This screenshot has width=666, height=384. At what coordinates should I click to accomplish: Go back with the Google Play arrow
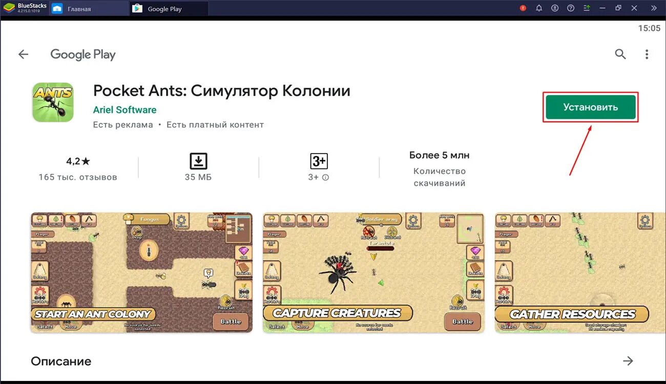tap(23, 54)
